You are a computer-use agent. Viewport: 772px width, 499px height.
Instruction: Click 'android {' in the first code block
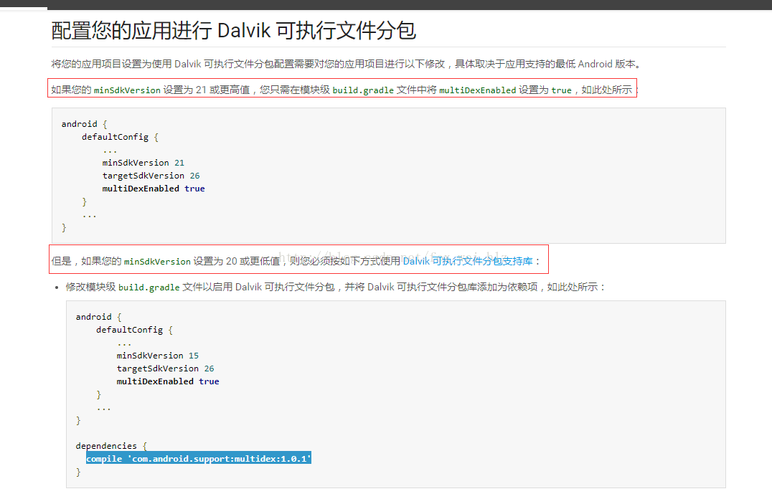pyautogui.click(x=84, y=124)
